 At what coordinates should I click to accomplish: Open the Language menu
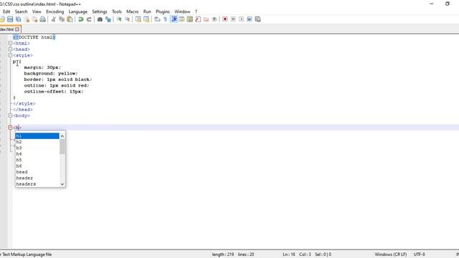[x=78, y=11]
